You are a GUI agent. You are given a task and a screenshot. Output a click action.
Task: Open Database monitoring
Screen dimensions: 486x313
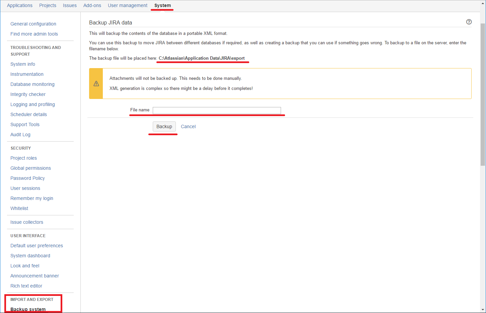coord(32,84)
